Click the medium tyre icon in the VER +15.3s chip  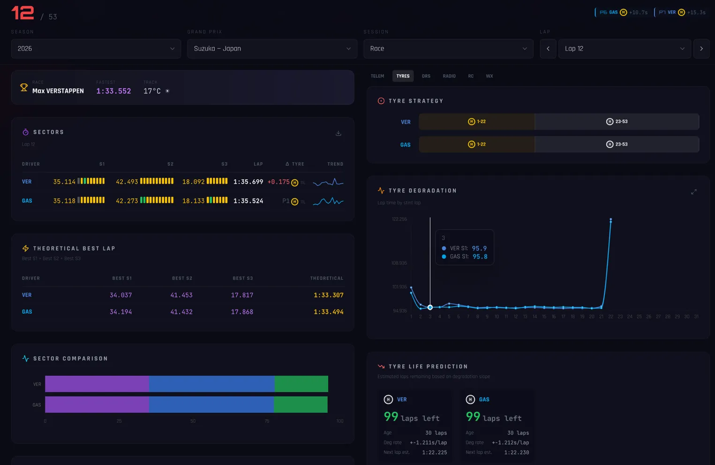(x=682, y=12)
